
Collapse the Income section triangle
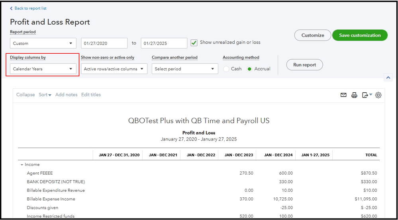pyautogui.click(x=22, y=165)
